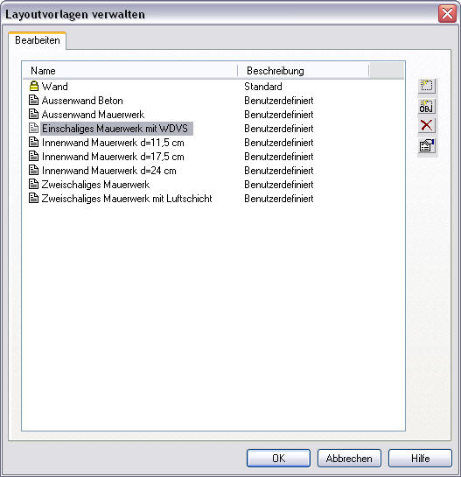Click the page icon next to Innenwand d=24 cm

coord(34,170)
